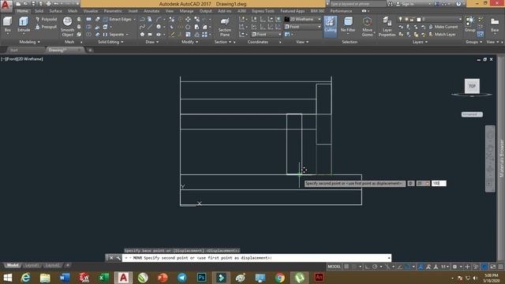Open the Help question mark icon
Screen dimensions: 505x284
click(x=458, y=4)
